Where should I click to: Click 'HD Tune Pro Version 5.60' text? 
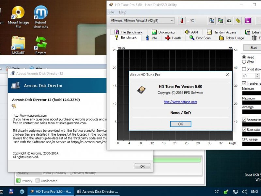tap(180, 87)
